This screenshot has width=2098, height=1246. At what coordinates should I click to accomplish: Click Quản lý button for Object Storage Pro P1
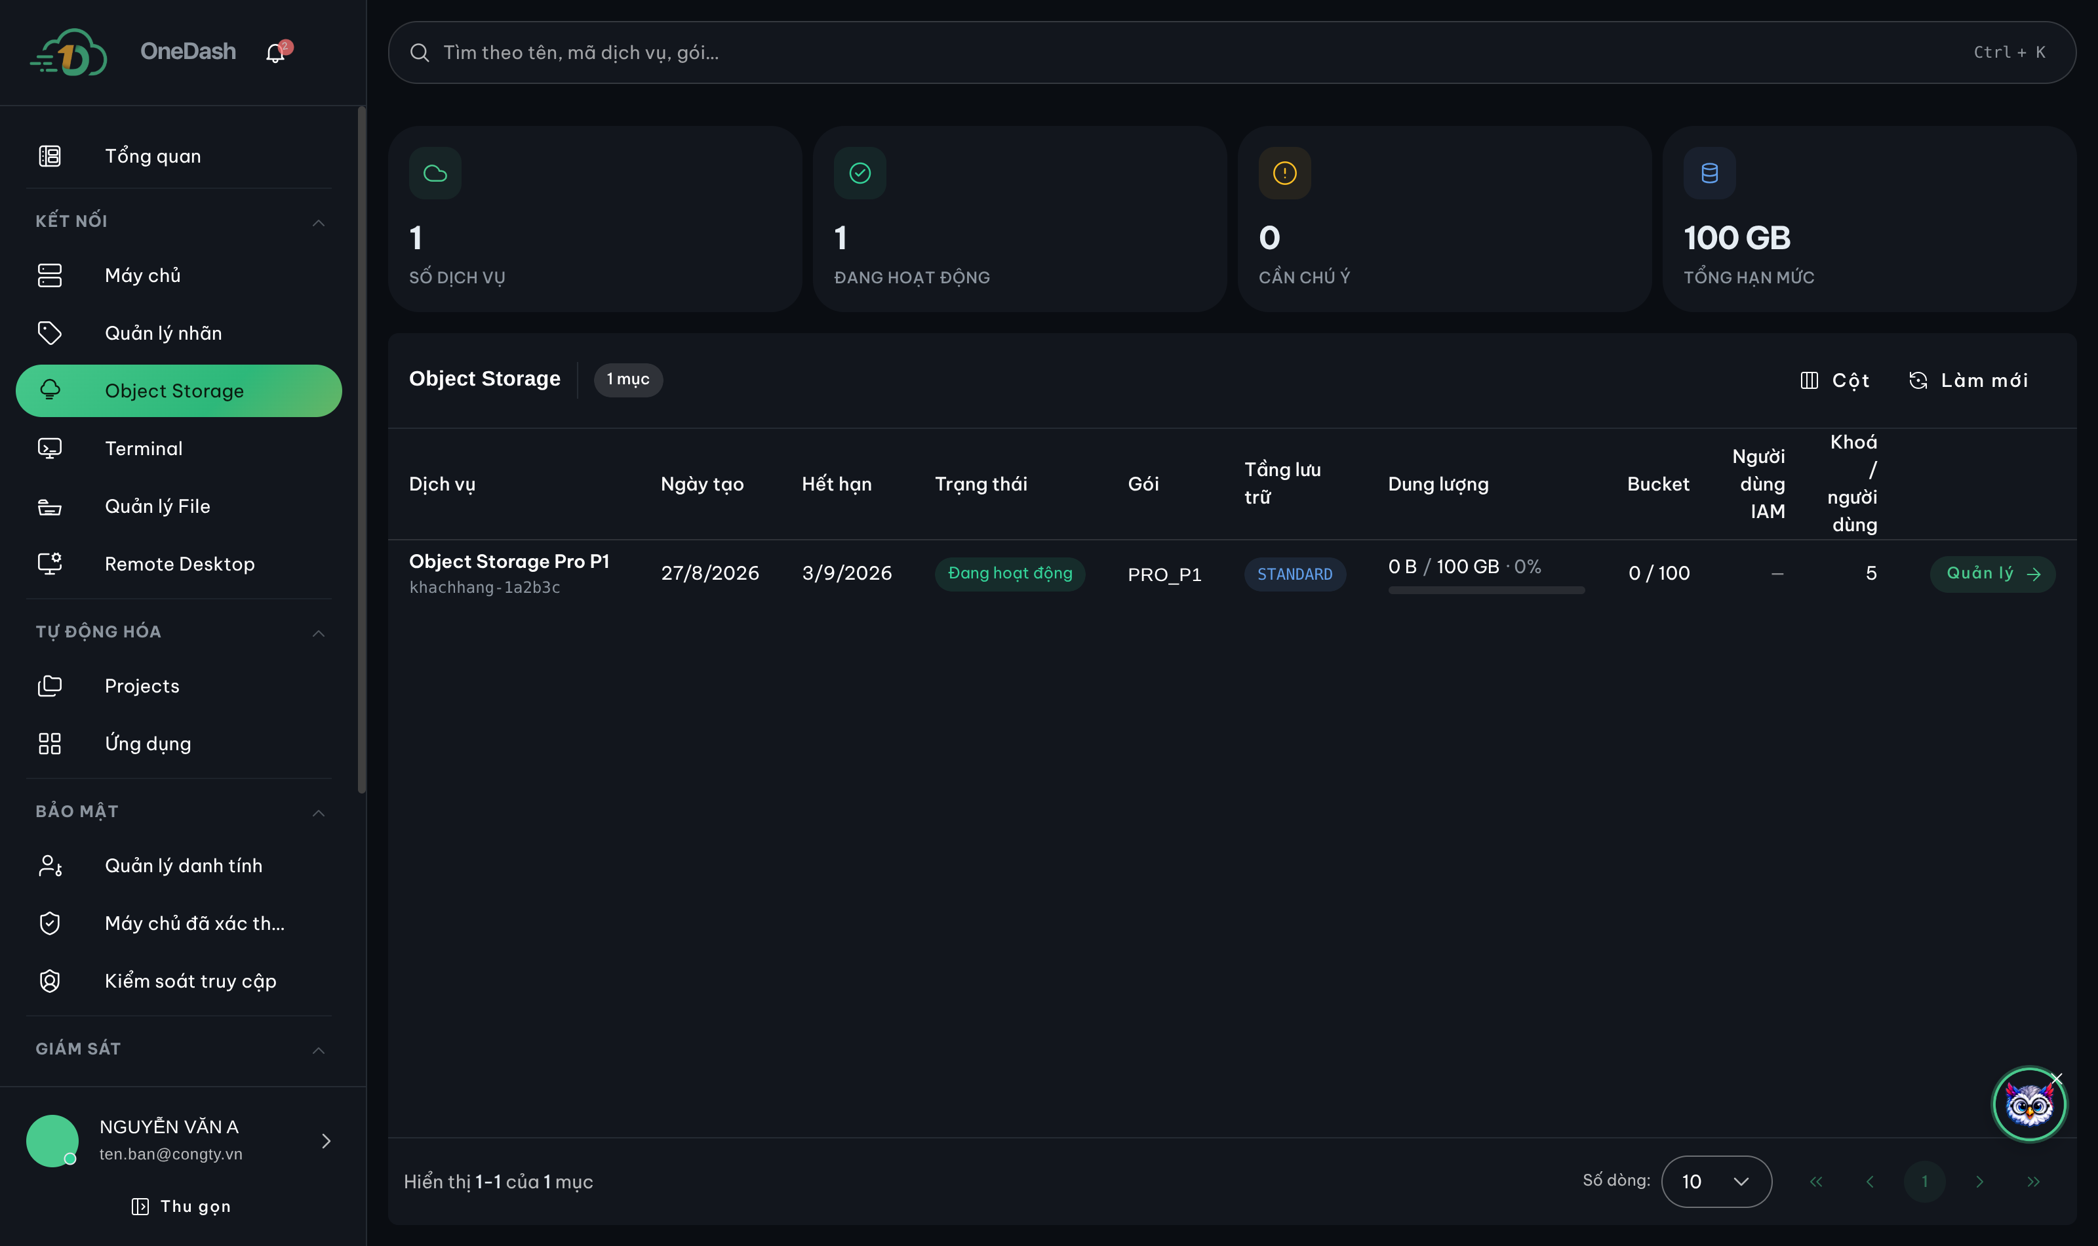click(1992, 573)
